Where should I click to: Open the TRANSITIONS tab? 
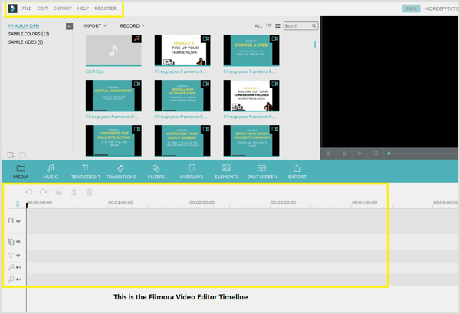(121, 172)
